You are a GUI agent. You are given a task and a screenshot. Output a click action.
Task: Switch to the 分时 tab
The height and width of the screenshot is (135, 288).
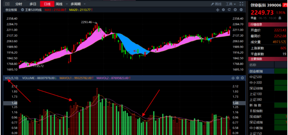click(x=19, y=4)
